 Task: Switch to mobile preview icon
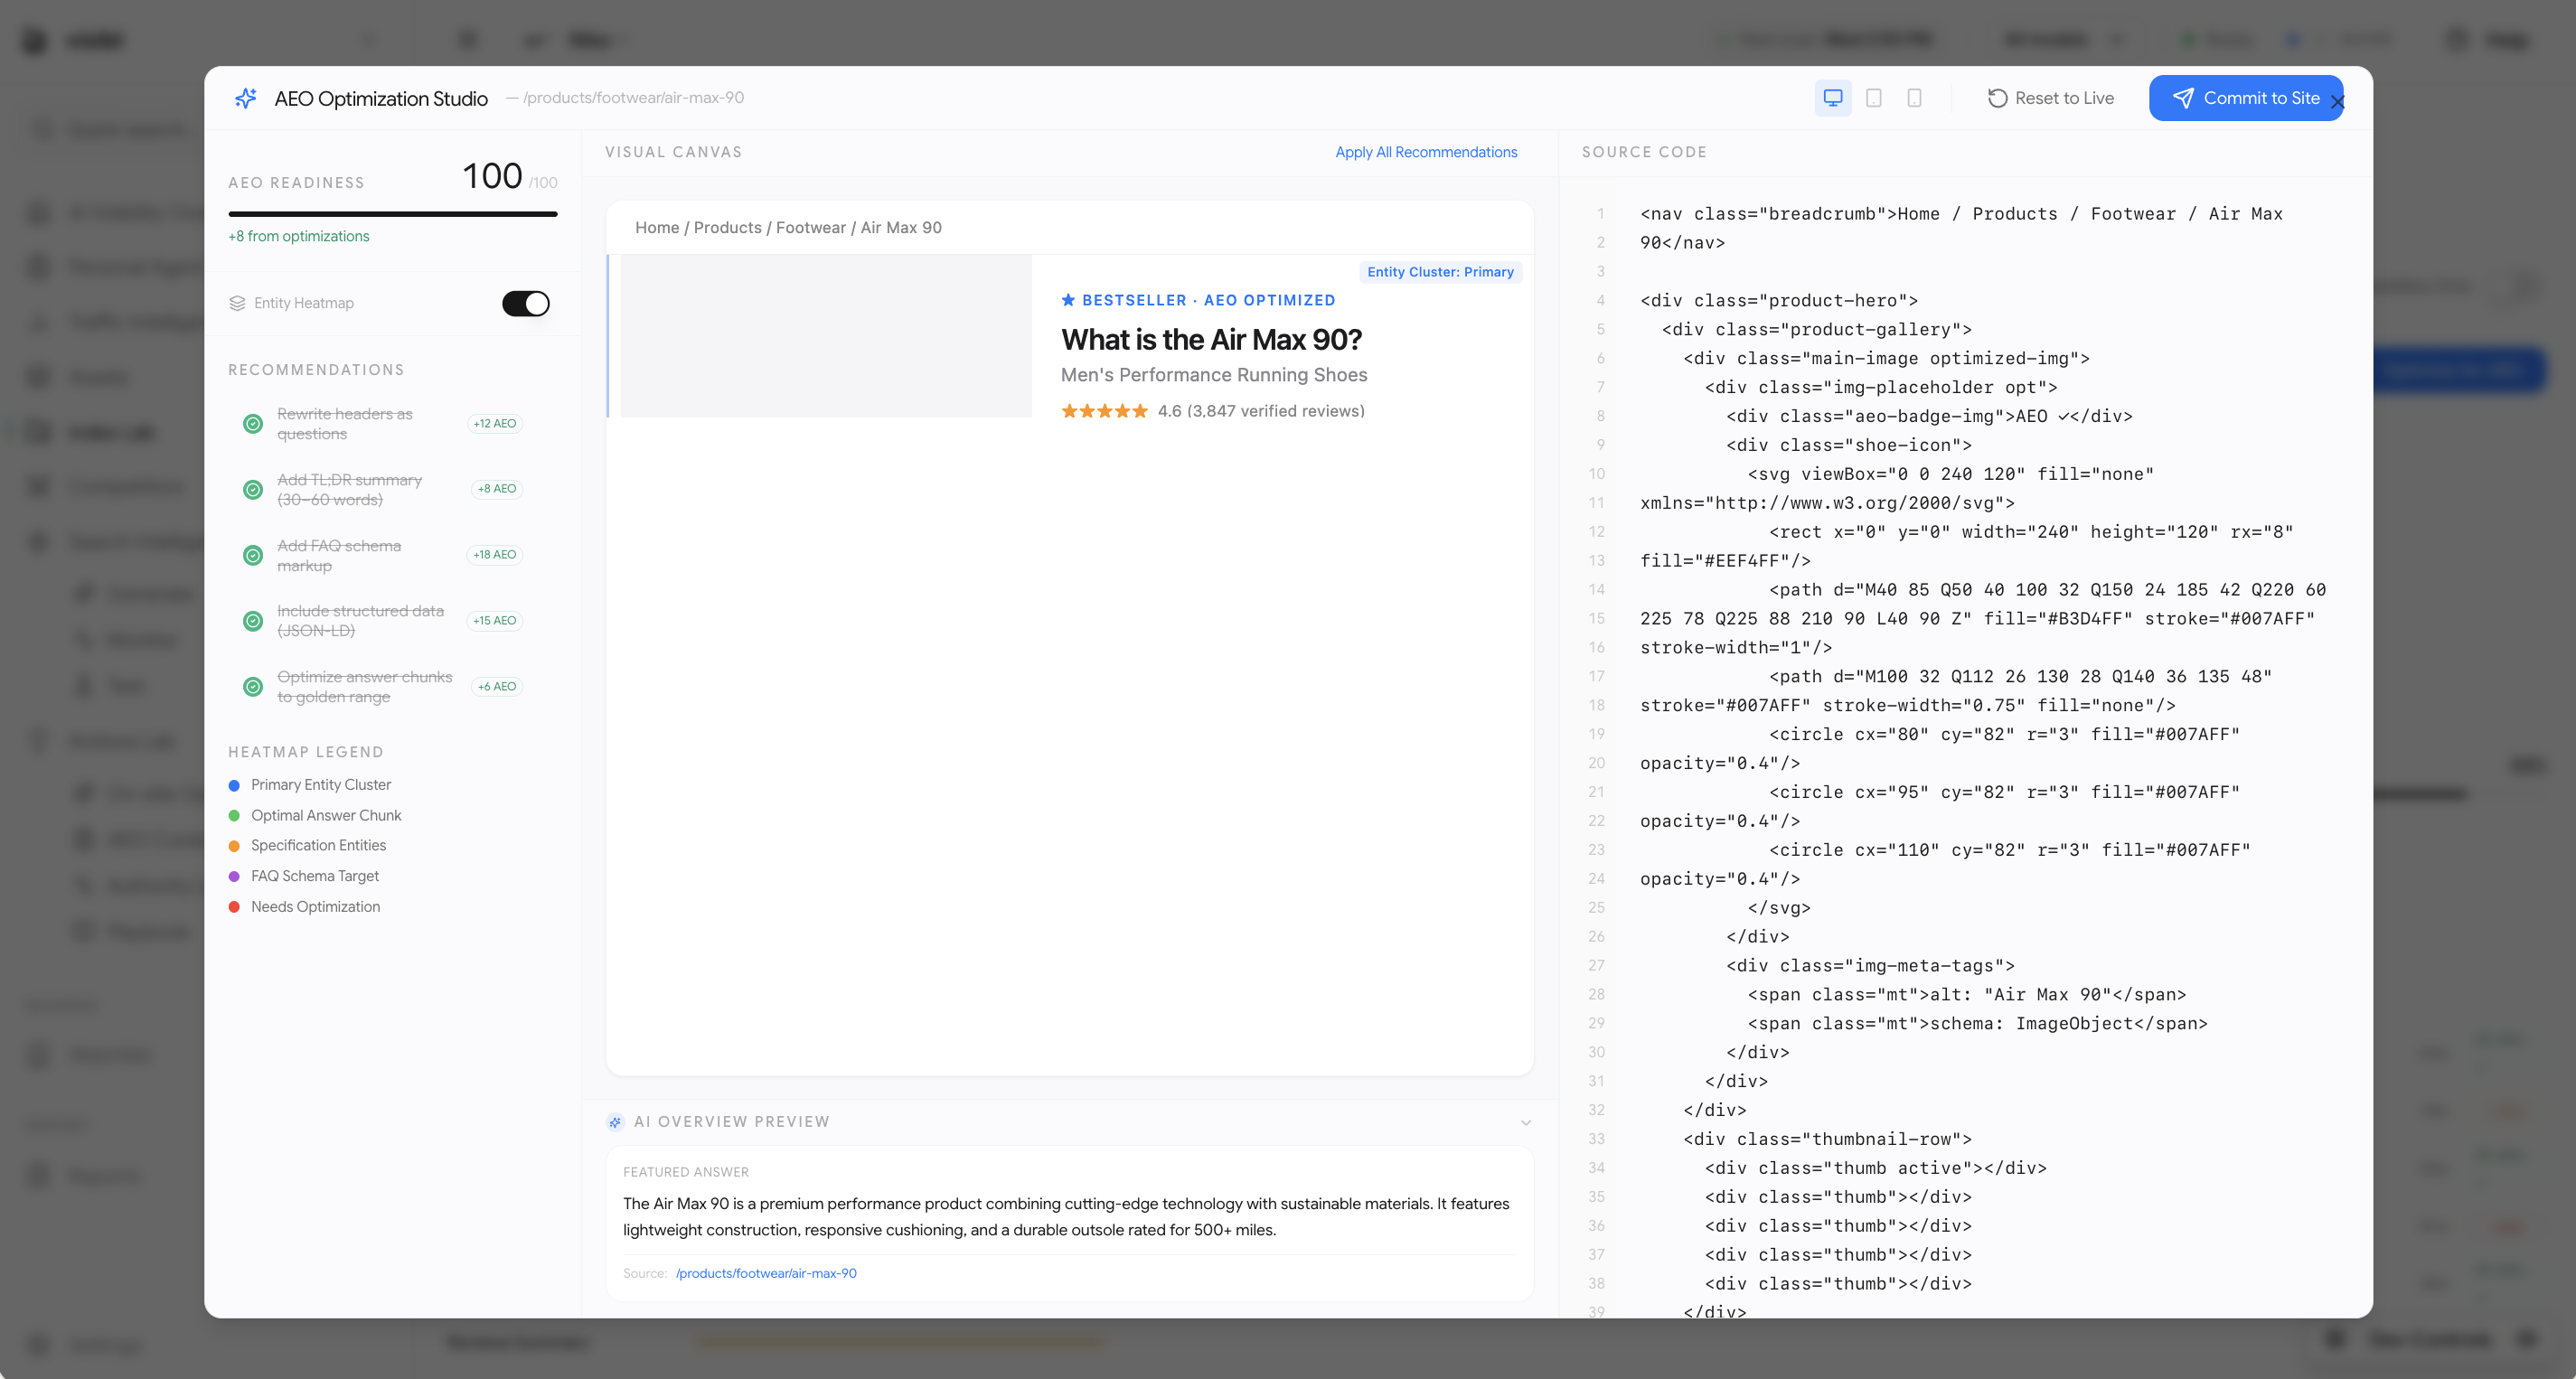click(1914, 97)
